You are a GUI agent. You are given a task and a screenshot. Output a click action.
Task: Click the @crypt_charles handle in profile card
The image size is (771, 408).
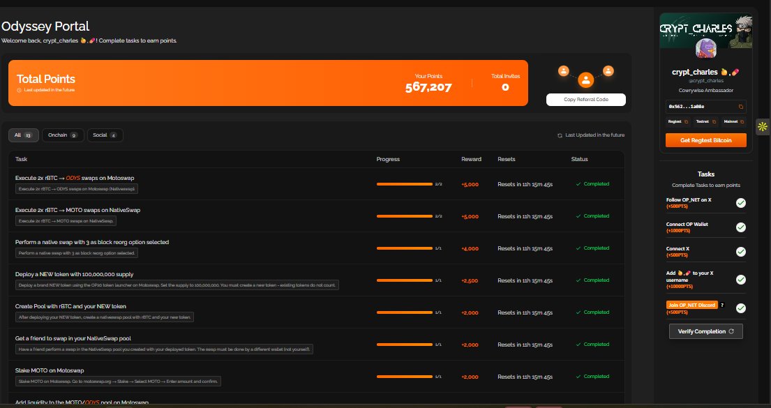click(x=705, y=81)
